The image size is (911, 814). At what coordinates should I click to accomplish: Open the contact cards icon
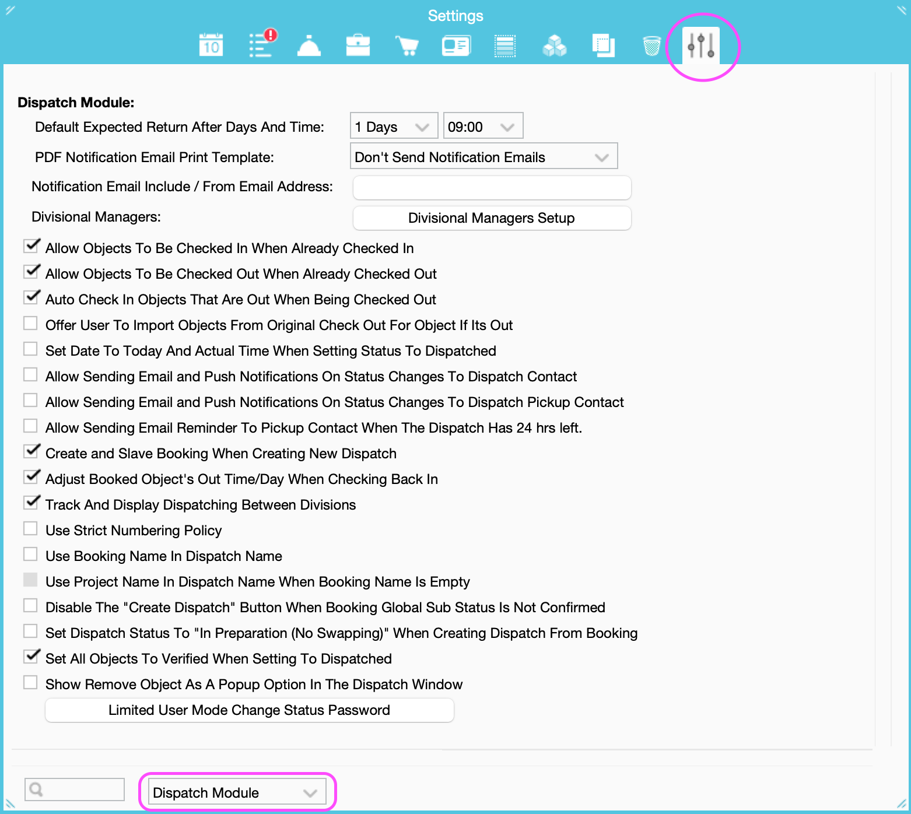[456, 45]
